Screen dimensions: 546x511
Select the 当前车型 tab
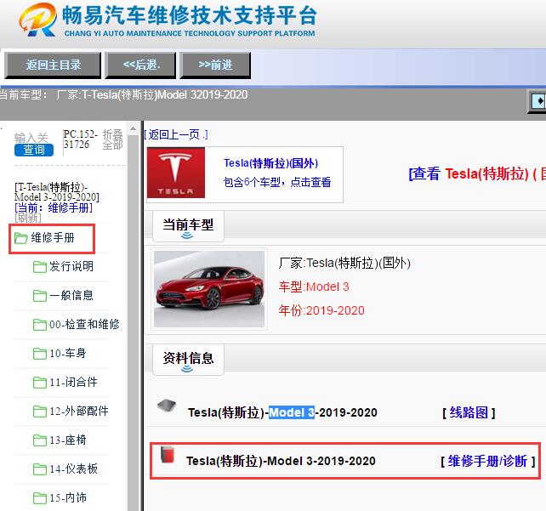(x=188, y=226)
